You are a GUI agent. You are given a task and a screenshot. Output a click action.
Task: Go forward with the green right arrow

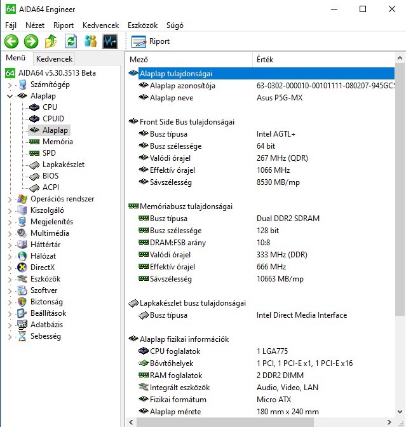pos(31,41)
